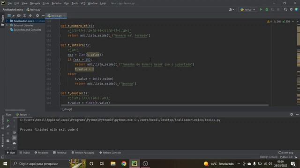This screenshot has height=168, width=300.
Task: Click Collapse All icon in Project panel
Action: (x=30, y=15)
